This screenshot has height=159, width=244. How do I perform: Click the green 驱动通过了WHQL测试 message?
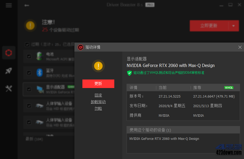click(x=169, y=73)
